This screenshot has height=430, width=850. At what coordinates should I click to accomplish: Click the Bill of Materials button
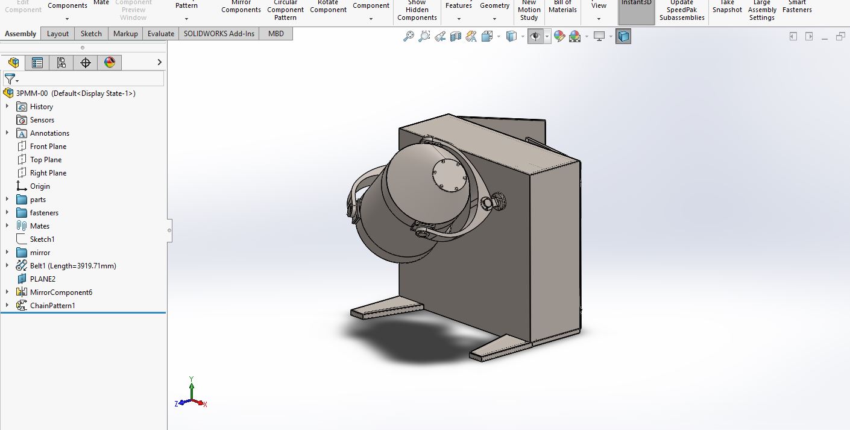[x=563, y=10]
